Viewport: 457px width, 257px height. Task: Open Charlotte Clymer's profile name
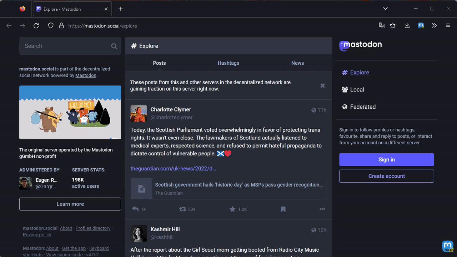coord(171,109)
